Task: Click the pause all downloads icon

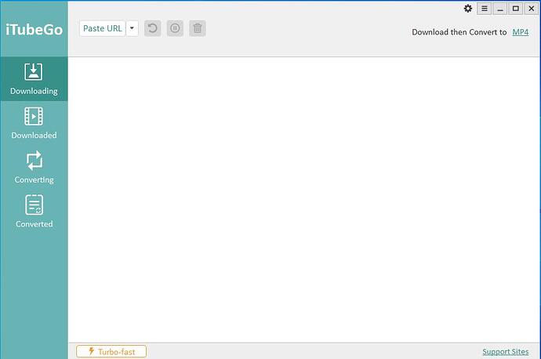Action: click(175, 28)
